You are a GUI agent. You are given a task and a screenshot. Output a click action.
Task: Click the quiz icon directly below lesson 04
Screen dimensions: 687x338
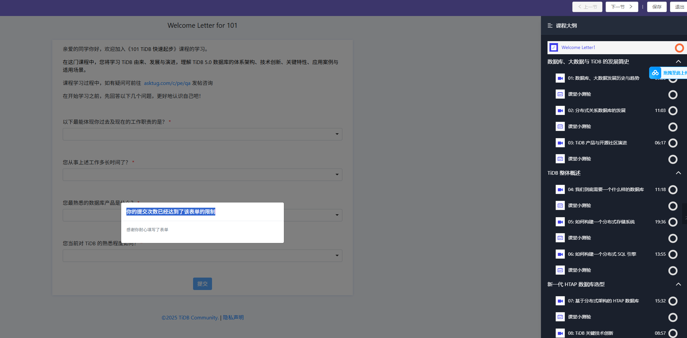point(560,205)
